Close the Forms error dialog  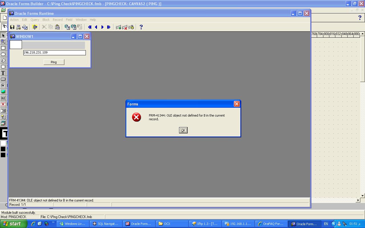tap(237, 104)
